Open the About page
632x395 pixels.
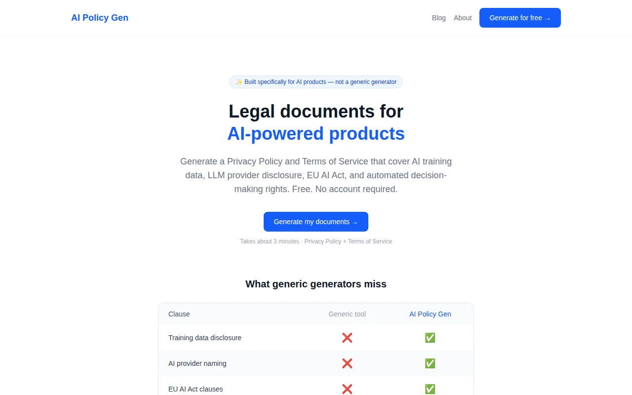click(463, 18)
